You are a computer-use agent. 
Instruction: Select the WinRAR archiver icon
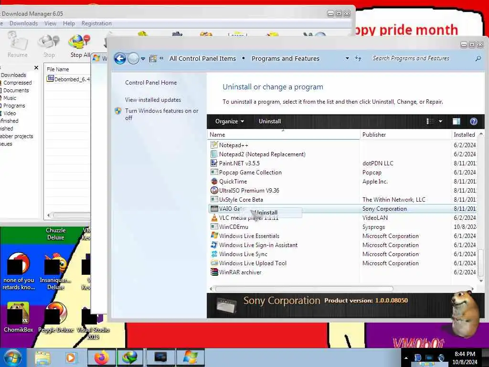click(x=214, y=272)
